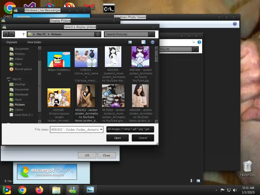This screenshot has width=260, height=195.
Task: Refresh the Pictures folder listing
Action: tap(98, 34)
